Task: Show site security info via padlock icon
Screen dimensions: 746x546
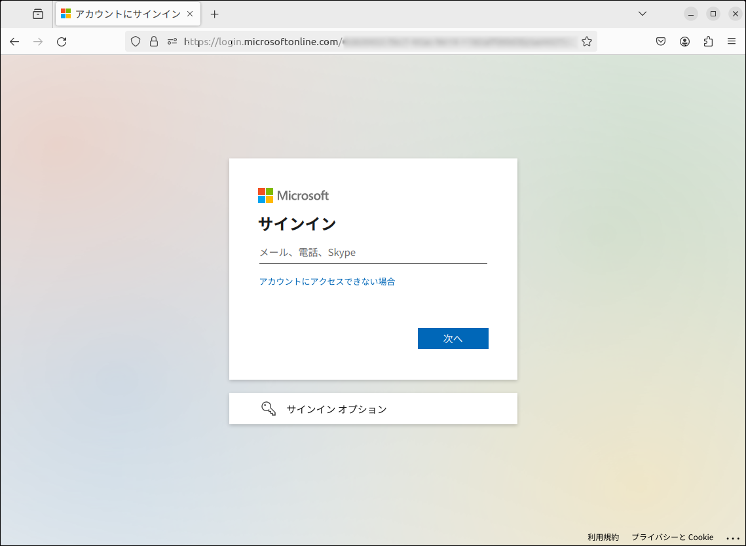Action: pos(154,42)
